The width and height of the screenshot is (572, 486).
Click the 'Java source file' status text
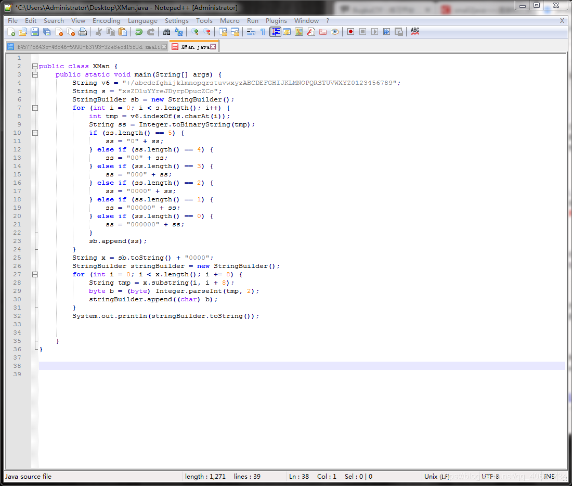[28, 477]
